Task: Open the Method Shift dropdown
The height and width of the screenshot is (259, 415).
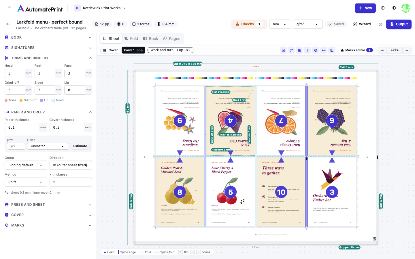Action: pos(26,182)
